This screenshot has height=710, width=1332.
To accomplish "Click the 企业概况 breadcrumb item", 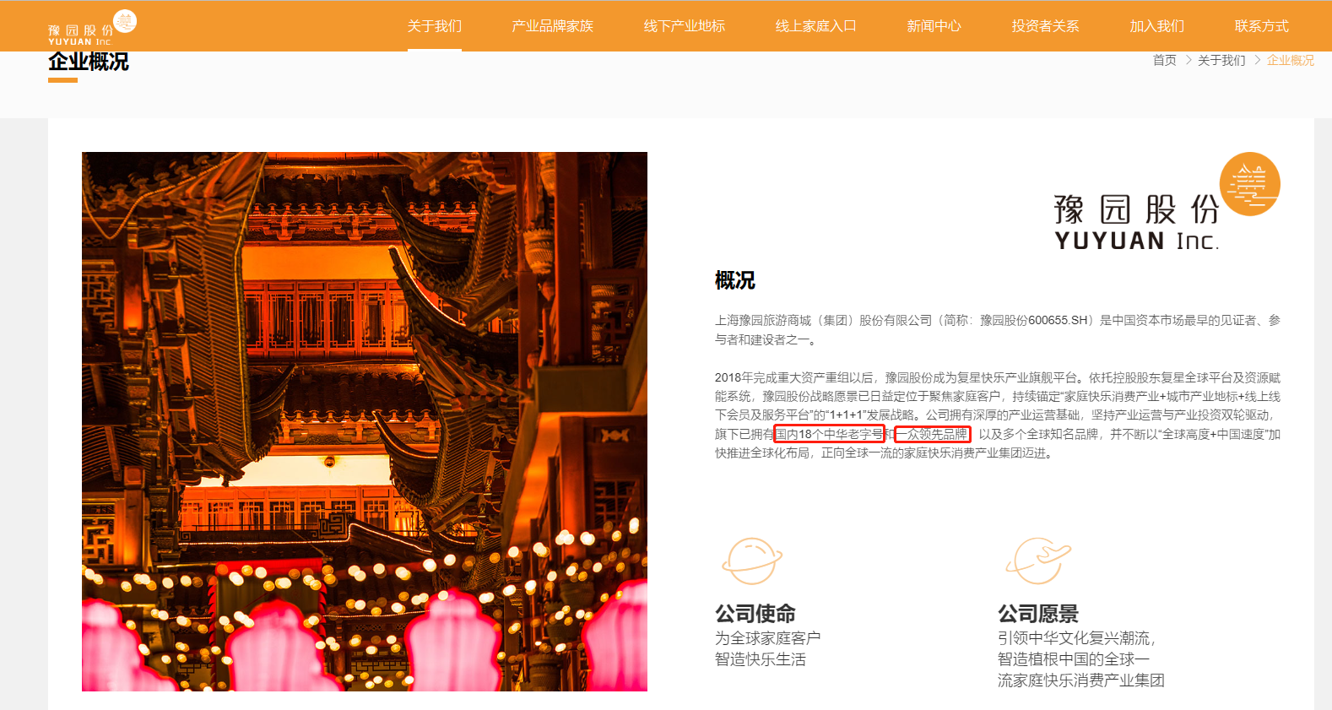I will [1291, 60].
